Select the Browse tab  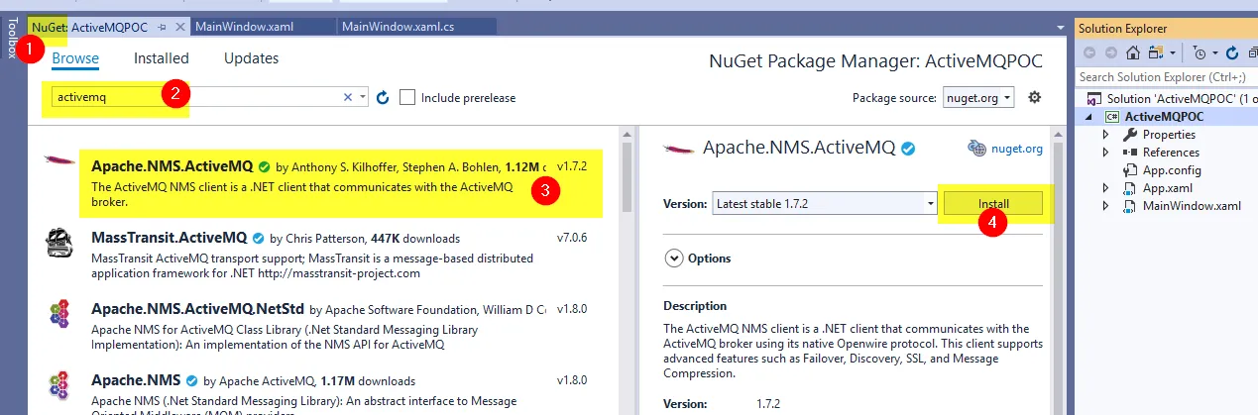(75, 58)
